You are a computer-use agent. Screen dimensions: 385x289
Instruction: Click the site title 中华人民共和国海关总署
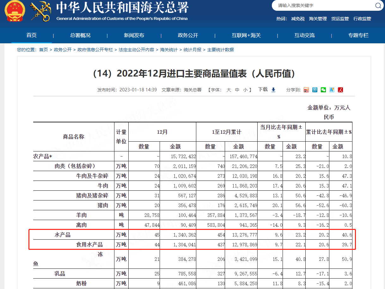[x=122, y=7]
